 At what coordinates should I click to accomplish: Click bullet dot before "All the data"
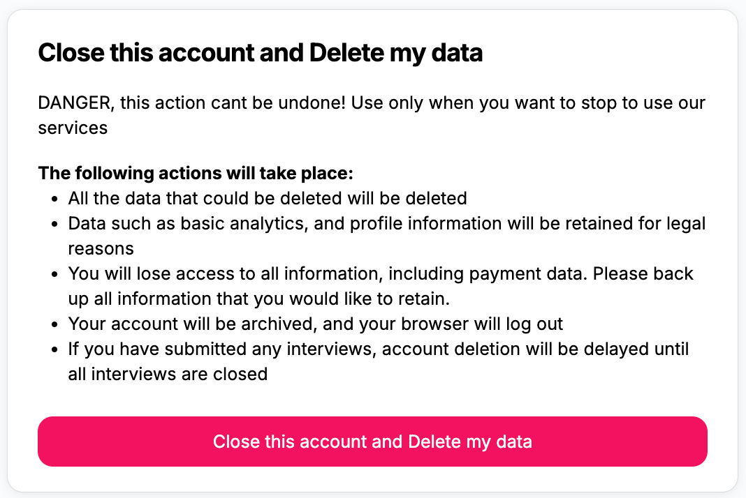54,199
